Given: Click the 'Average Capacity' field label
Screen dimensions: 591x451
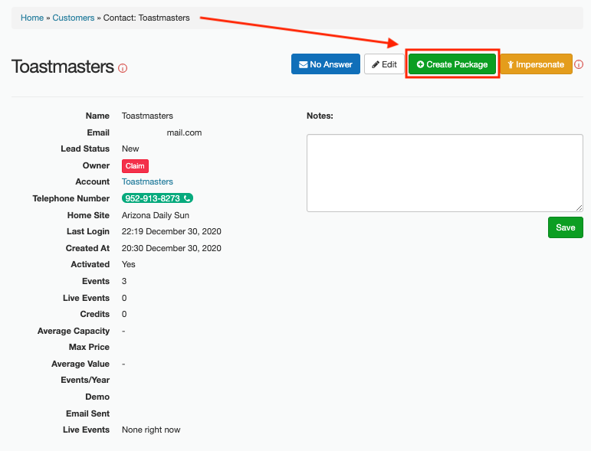Looking at the screenshot, I should pos(74,331).
